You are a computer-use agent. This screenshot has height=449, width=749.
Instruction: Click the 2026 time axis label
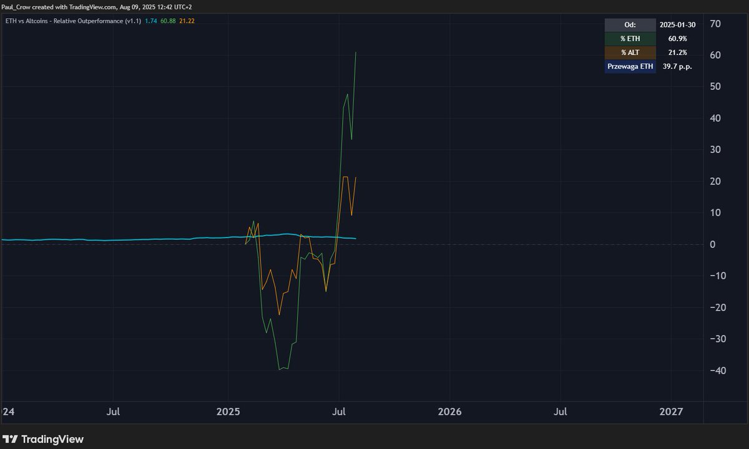coord(449,412)
